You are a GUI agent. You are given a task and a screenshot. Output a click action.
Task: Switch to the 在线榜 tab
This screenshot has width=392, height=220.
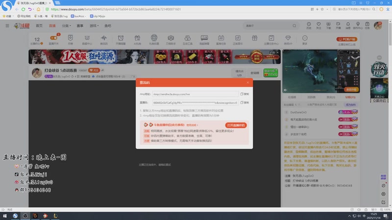pyautogui.click(x=292, y=97)
